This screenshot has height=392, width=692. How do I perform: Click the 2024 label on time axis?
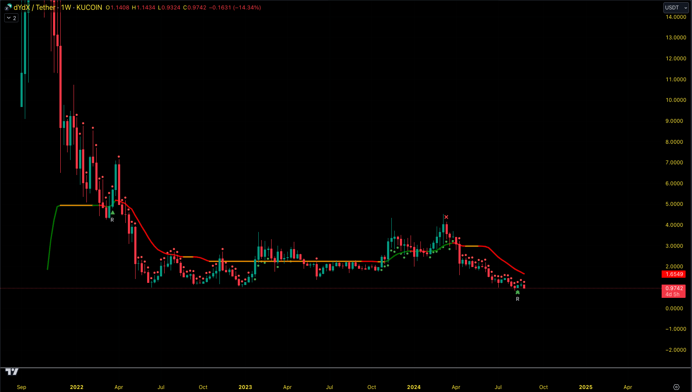(414, 387)
